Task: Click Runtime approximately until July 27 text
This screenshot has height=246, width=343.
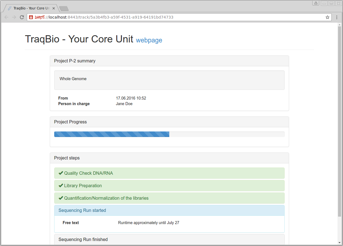Action: [x=149, y=223]
